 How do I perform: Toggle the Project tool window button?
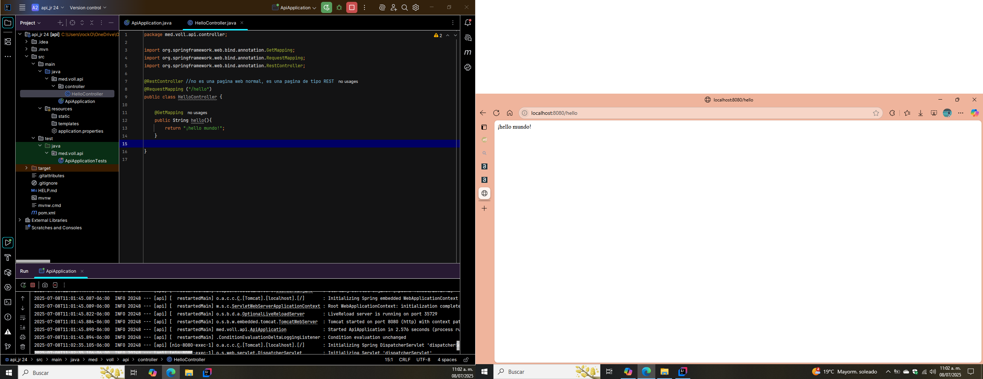point(8,23)
